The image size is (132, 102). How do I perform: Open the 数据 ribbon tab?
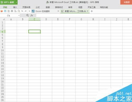(48, 7)
